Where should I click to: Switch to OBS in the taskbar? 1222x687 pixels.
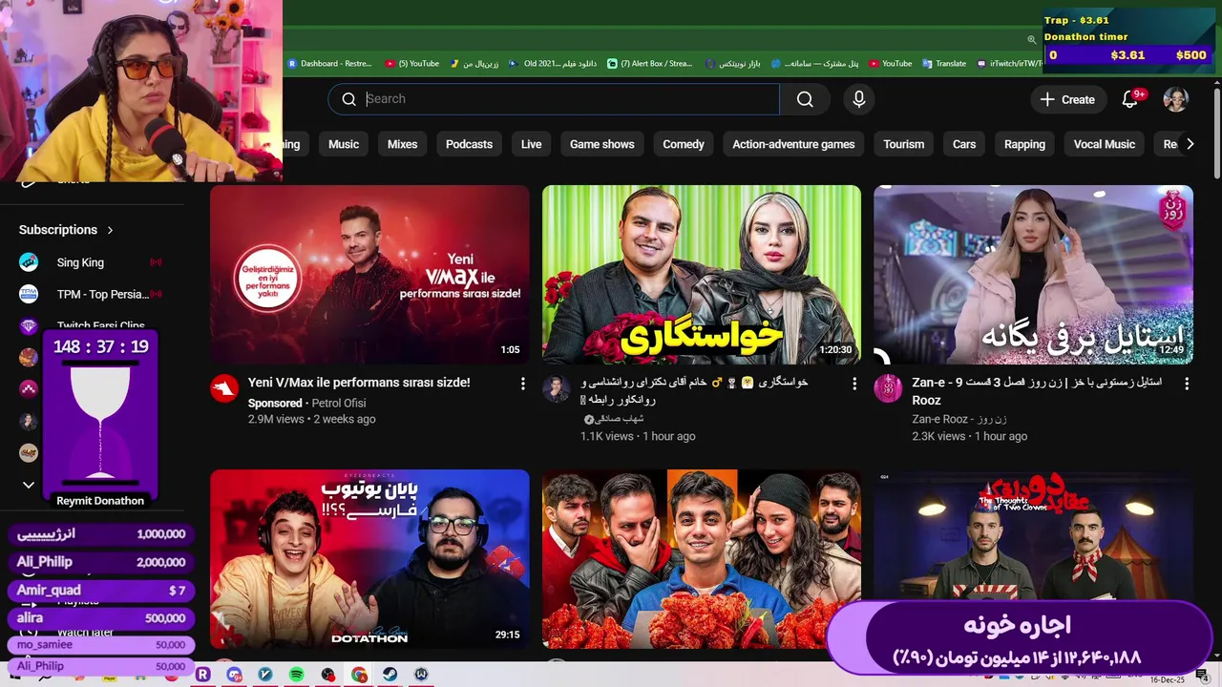tap(327, 675)
